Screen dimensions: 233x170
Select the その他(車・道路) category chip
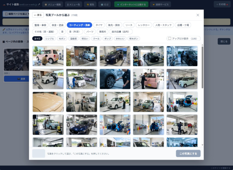coord(45,32)
